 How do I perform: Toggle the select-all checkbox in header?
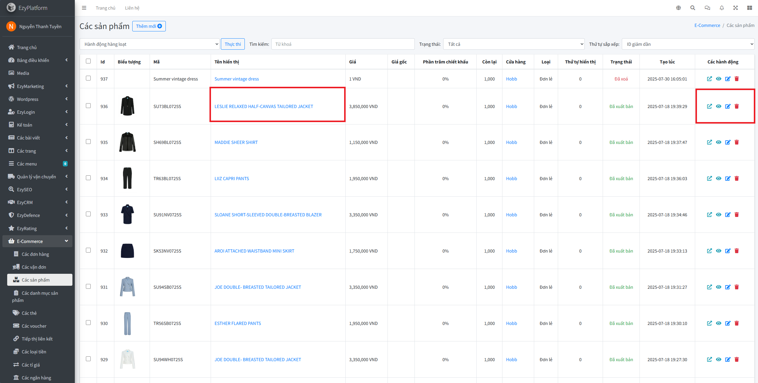[88, 61]
